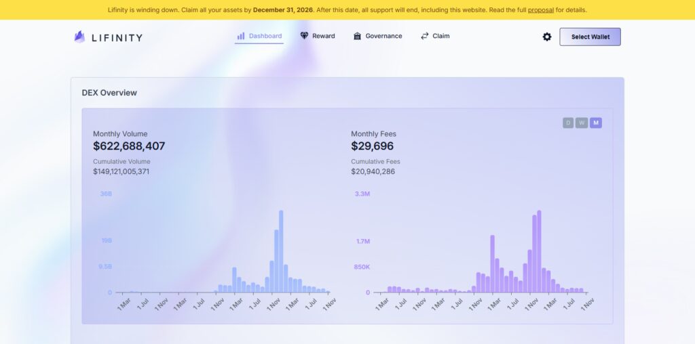Click the 9.5B axis label

[105, 267]
